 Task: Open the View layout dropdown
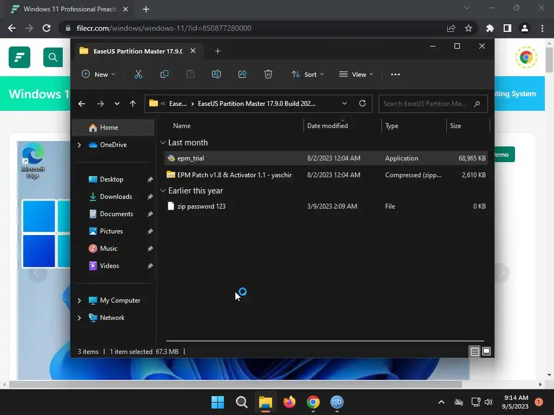[356, 74]
